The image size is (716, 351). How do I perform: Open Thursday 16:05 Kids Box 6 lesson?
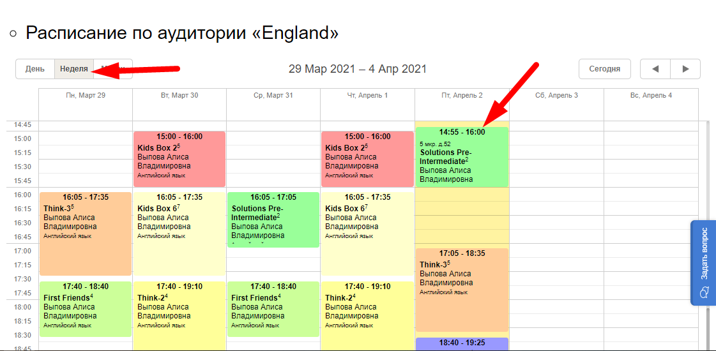pyautogui.click(x=367, y=234)
